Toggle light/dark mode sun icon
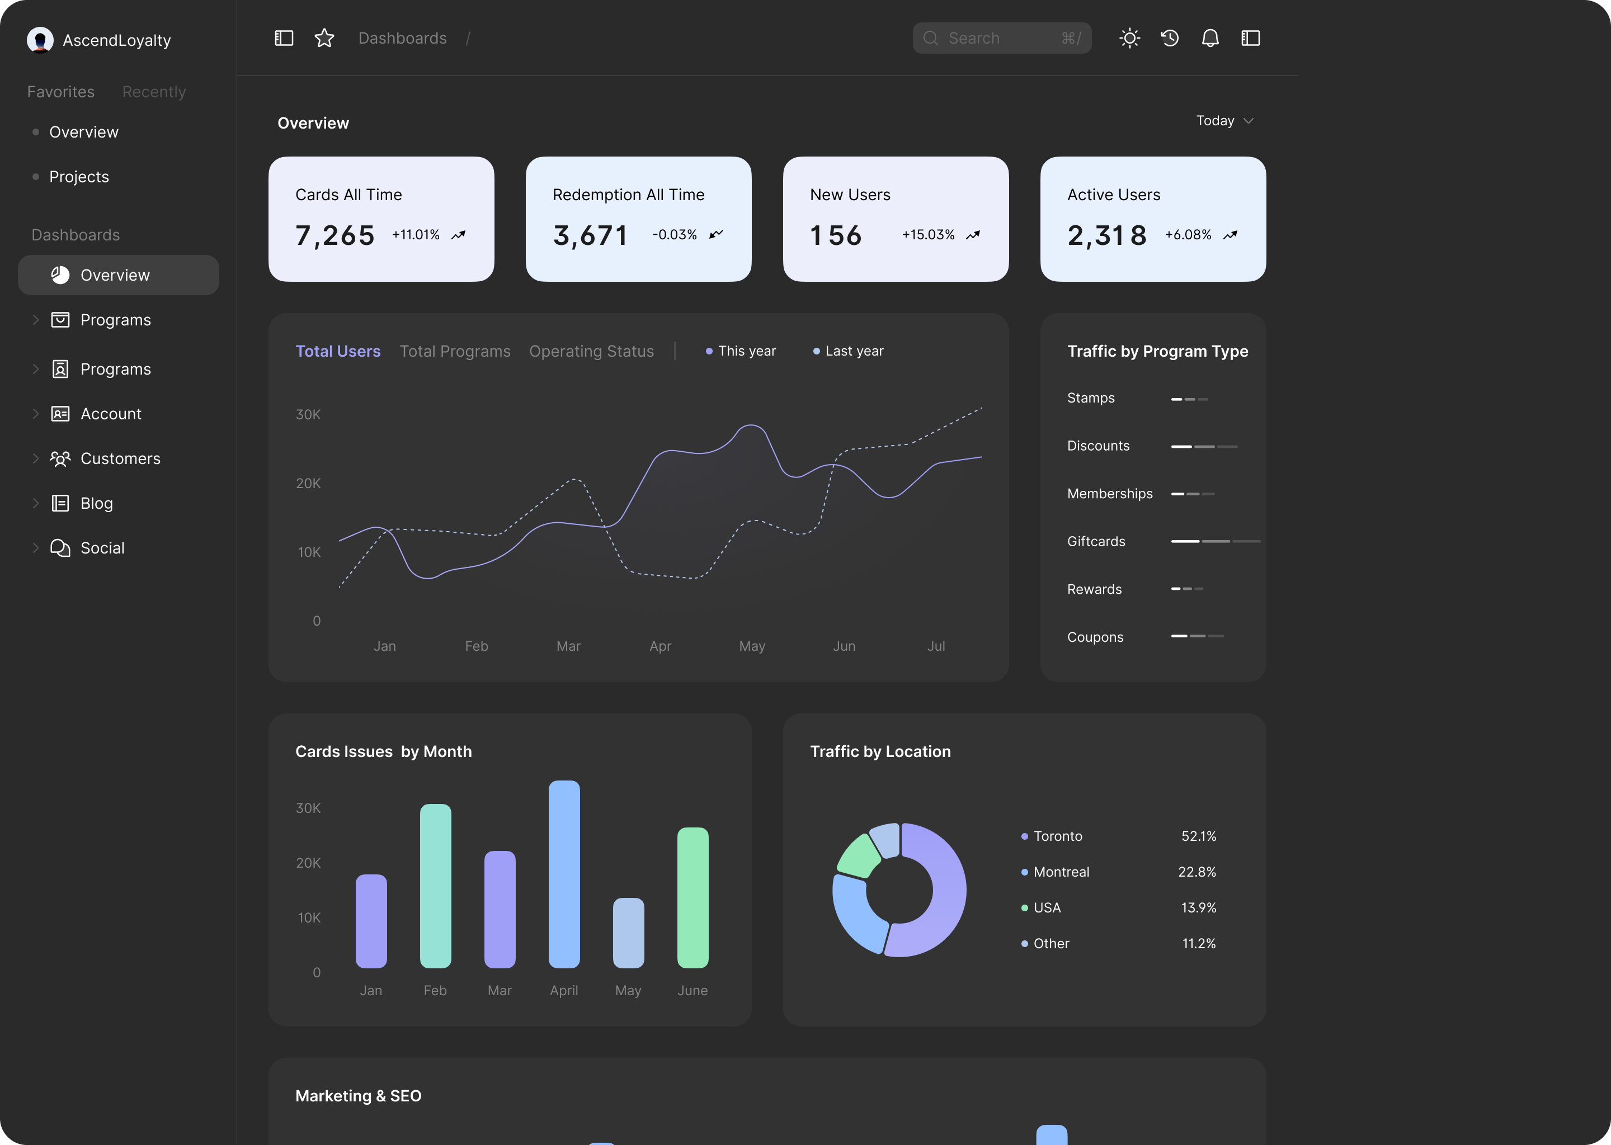The height and width of the screenshot is (1145, 1611). click(1130, 37)
